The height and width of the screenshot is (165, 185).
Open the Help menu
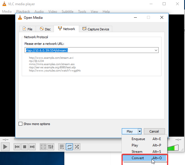(x=106, y=12)
